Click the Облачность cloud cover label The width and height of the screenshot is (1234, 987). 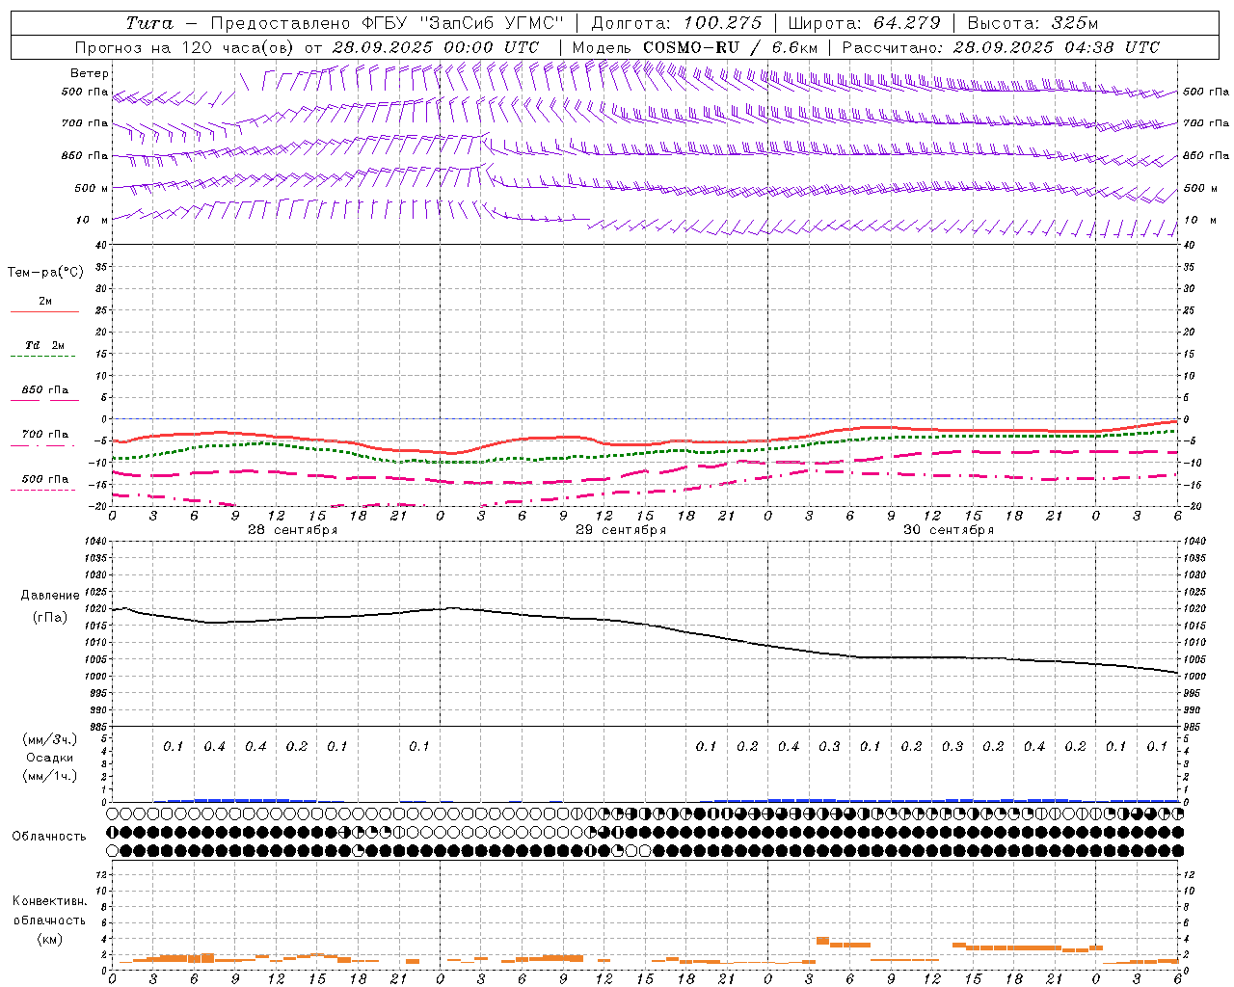point(49,836)
